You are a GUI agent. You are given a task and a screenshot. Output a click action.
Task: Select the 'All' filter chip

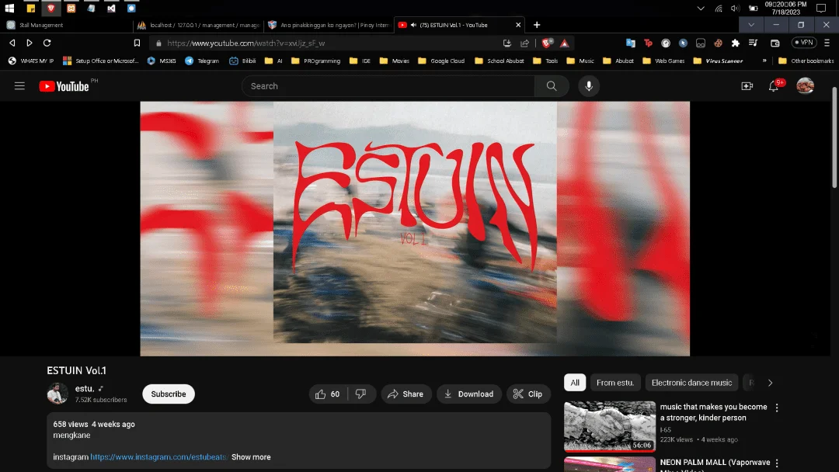575,383
